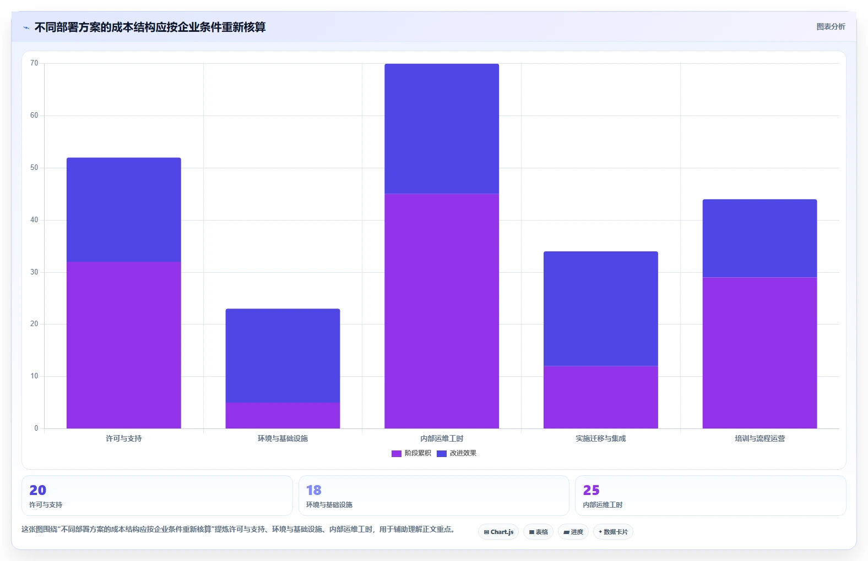Click the chart icon beside the title
This screenshot has width=868, height=561.
(26, 28)
